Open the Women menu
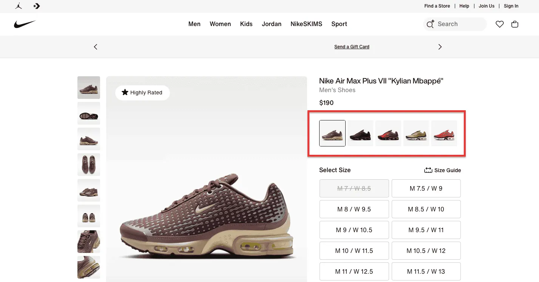Screen dimensions: 539x282 (x=220, y=24)
